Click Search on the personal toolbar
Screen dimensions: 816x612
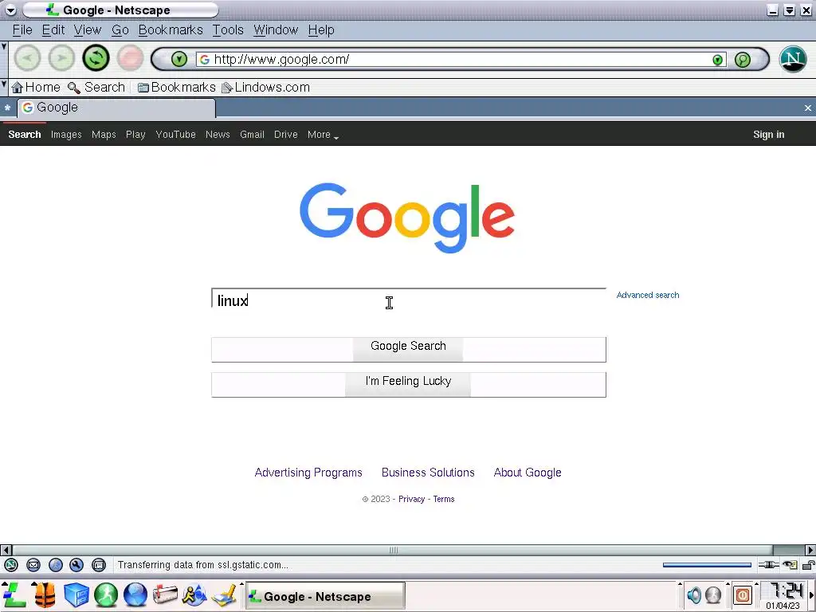[96, 88]
